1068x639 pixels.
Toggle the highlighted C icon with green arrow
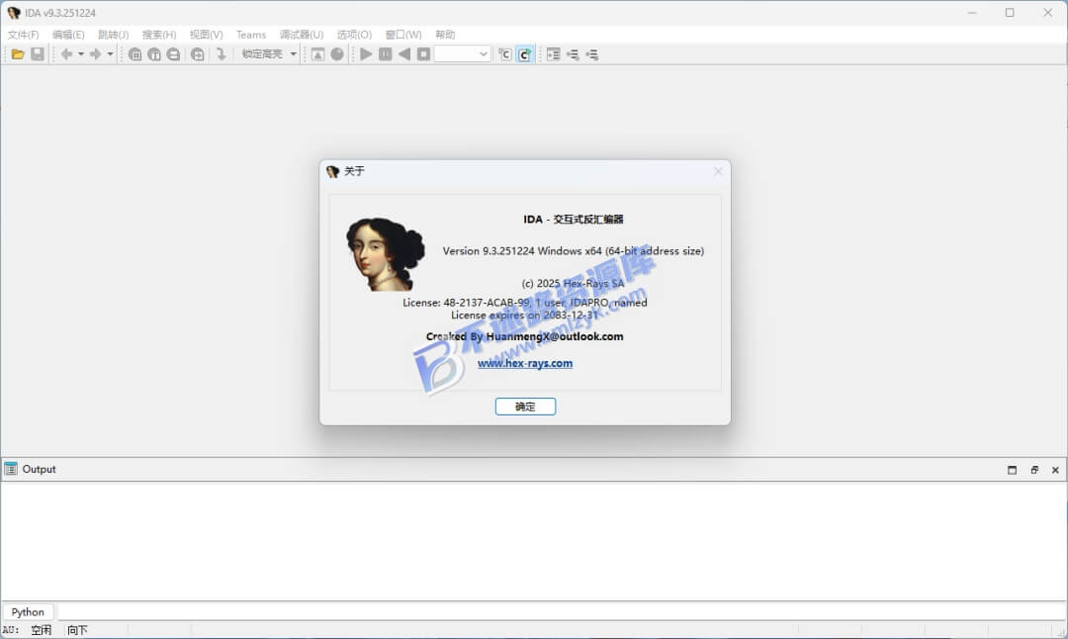pos(524,54)
